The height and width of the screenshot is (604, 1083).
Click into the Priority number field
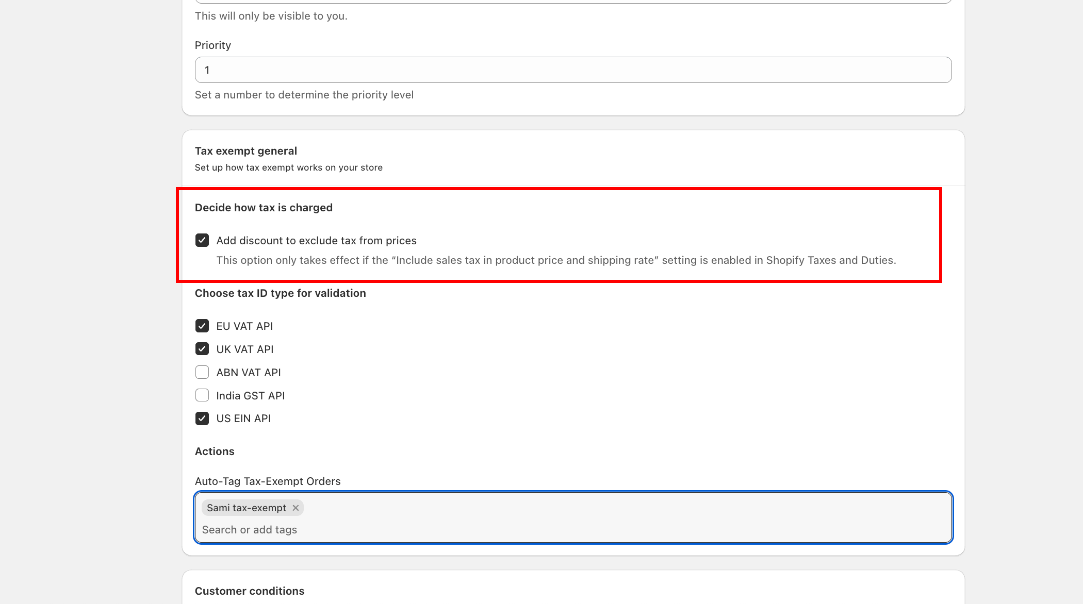tap(572, 70)
